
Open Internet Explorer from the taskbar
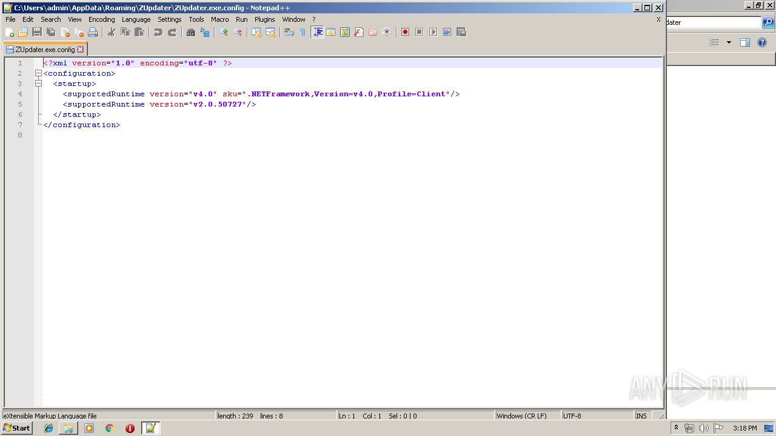coord(48,428)
